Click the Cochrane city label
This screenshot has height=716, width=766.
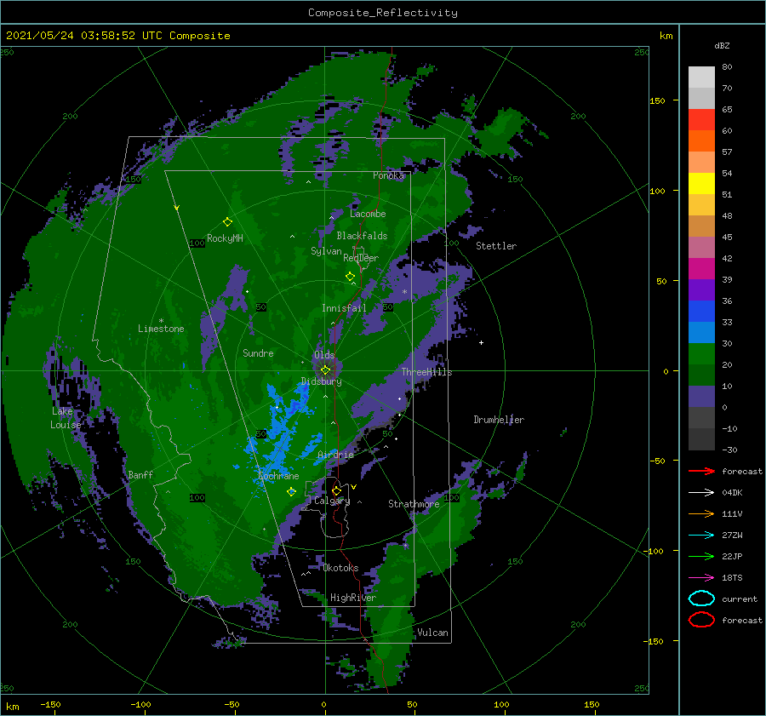click(278, 476)
